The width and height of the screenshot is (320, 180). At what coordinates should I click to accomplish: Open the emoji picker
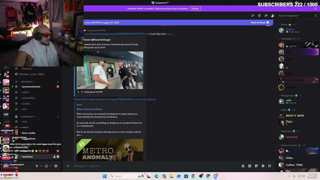click(263, 166)
